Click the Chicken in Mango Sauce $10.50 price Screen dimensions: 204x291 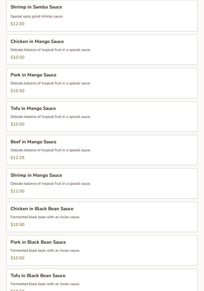coord(18,57)
